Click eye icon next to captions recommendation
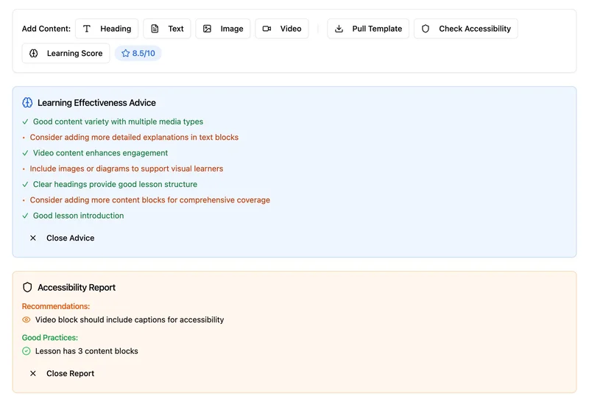 tap(27, 320)
